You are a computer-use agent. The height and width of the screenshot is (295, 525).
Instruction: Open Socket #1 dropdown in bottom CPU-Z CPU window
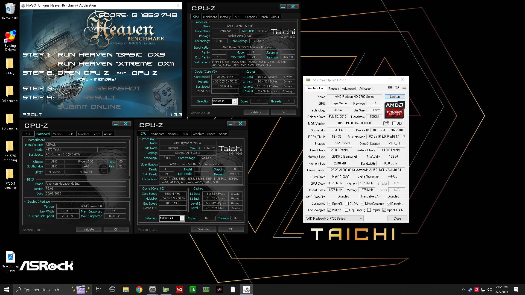coord(172,218)
